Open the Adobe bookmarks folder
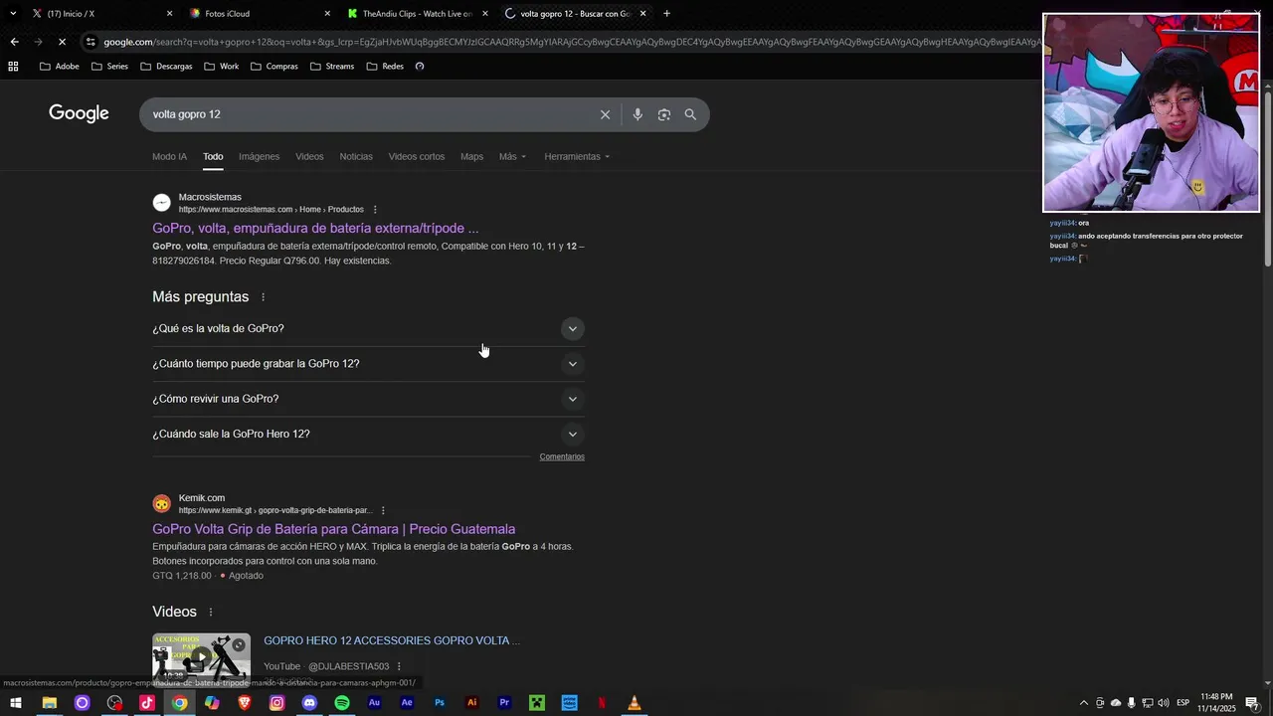 coord(59,67)
